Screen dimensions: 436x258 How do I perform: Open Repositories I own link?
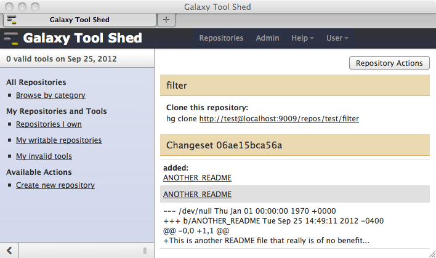49,124
